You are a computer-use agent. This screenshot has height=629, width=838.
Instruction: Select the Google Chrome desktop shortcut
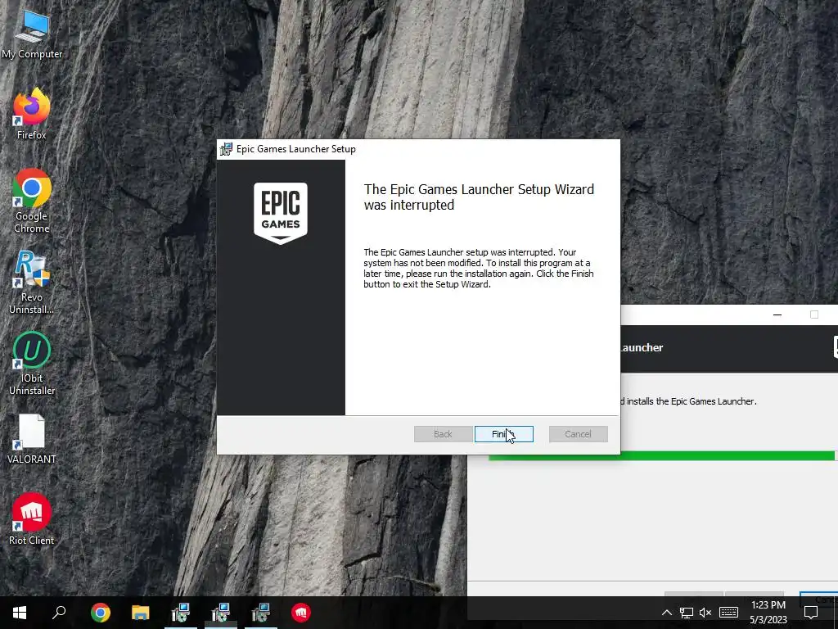[x=32, y=201]
